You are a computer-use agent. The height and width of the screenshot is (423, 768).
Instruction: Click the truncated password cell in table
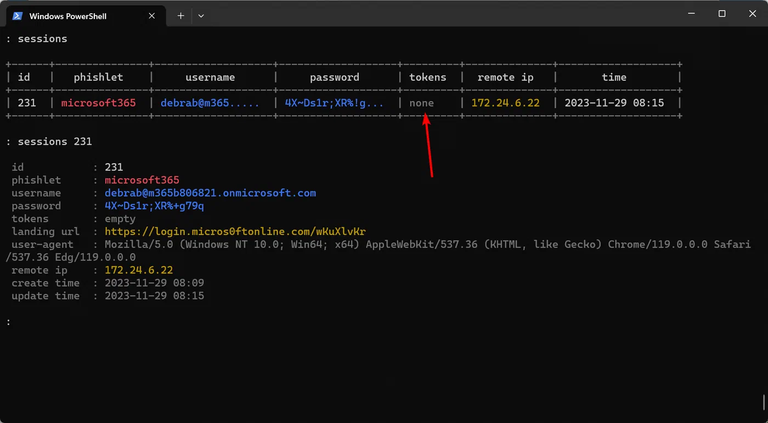pos(334,103)
